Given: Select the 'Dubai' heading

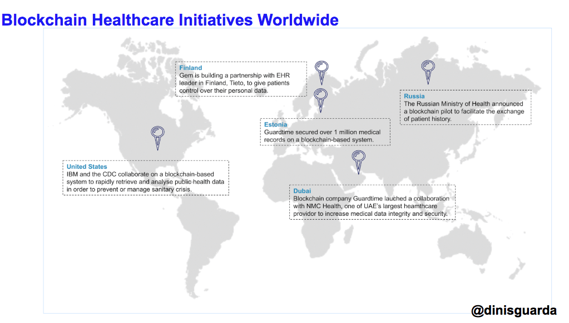Looking at the screenshot, I should click(302, 191).
